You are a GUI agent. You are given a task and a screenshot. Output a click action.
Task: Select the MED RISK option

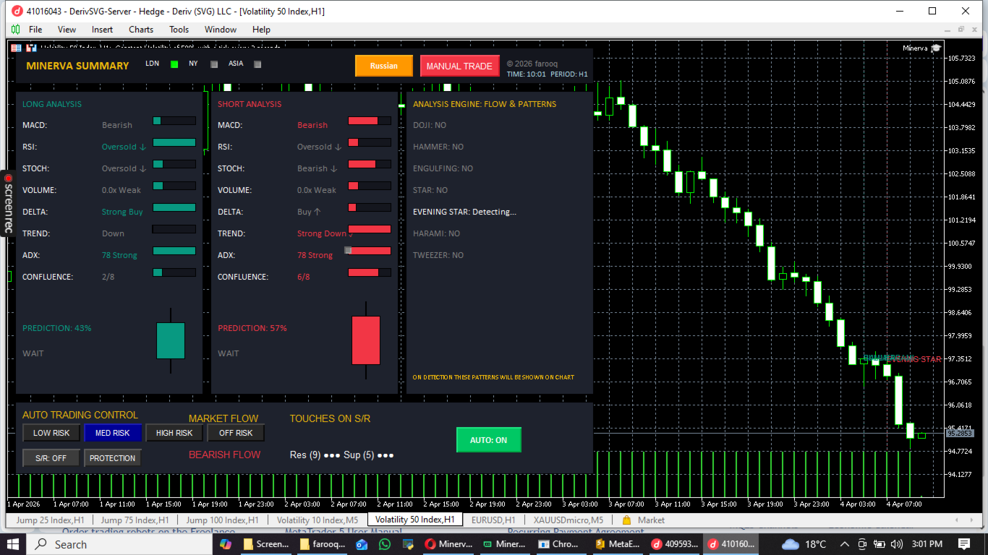[112, 433]
